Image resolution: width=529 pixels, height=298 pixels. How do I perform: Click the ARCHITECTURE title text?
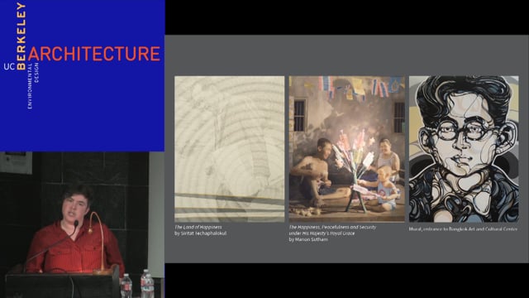click(x=94, y=54)
